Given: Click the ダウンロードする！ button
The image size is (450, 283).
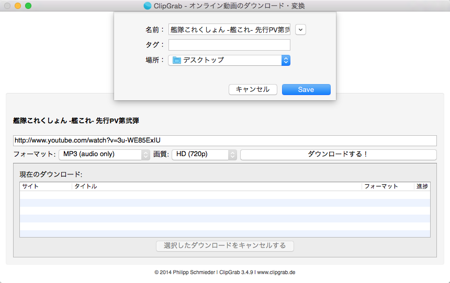Looking at the screenshot, I should 339,155.
